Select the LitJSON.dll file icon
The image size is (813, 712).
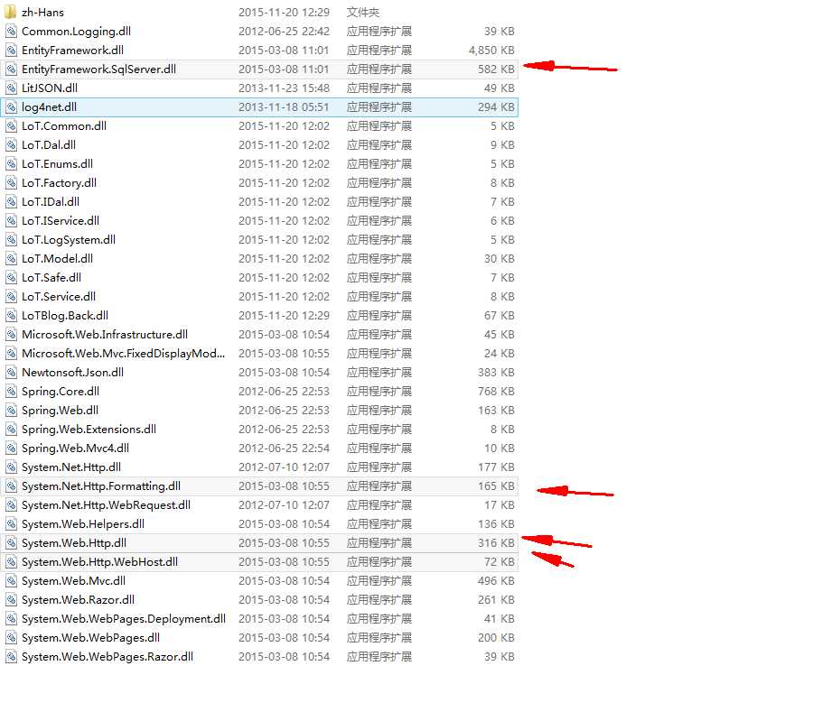point(11,88)
